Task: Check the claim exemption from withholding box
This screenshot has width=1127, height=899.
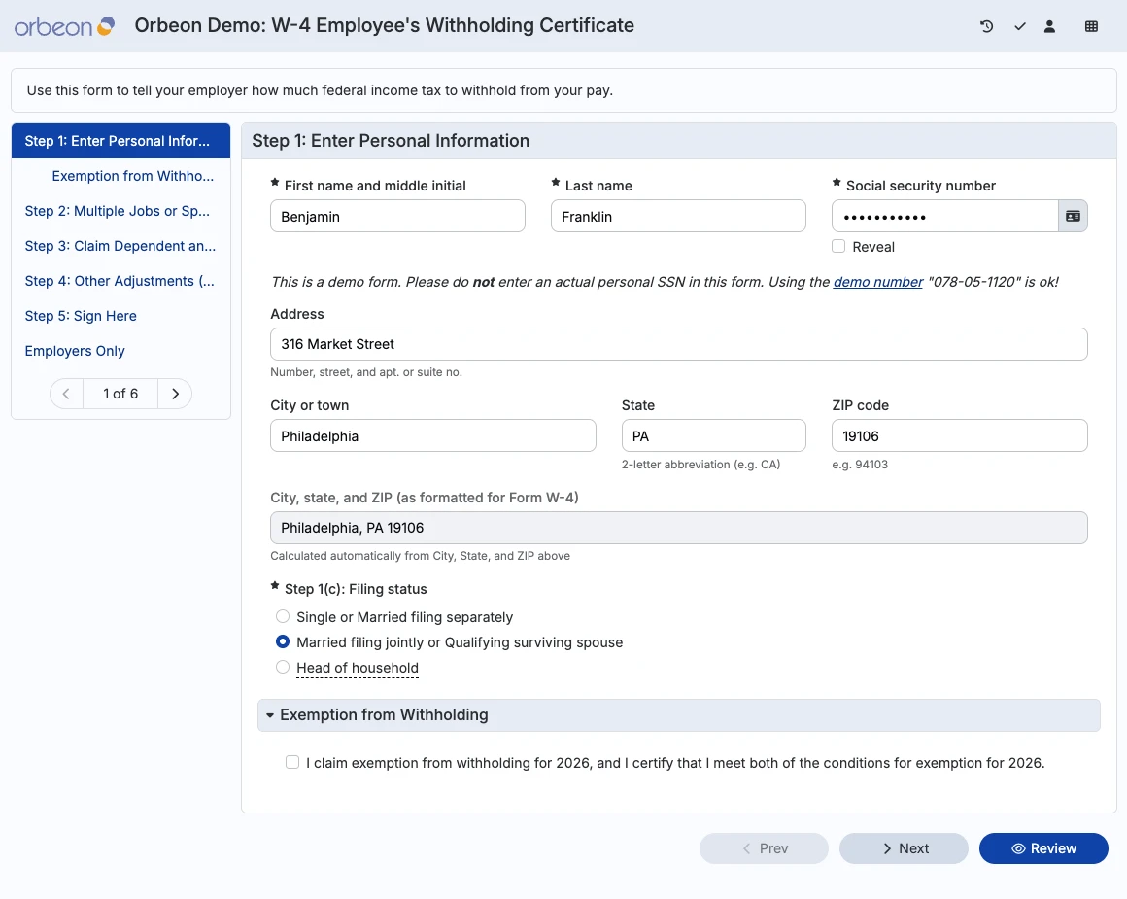Action: 291,762
